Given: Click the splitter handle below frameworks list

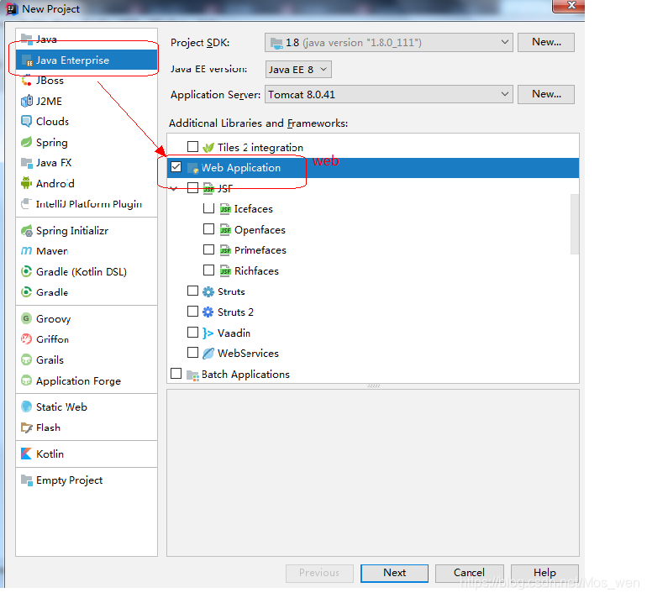Looking at the screenshot, I should pos(373,386).
